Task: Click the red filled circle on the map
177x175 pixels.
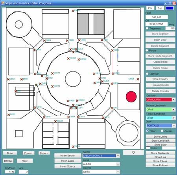Action: [x=131, y=97]
